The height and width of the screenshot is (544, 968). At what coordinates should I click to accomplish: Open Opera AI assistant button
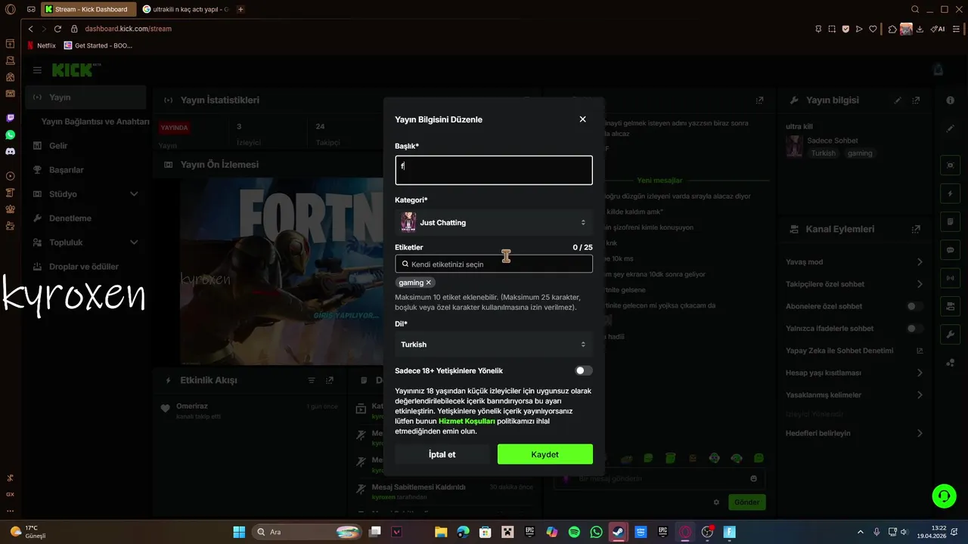tap(939, 29)
